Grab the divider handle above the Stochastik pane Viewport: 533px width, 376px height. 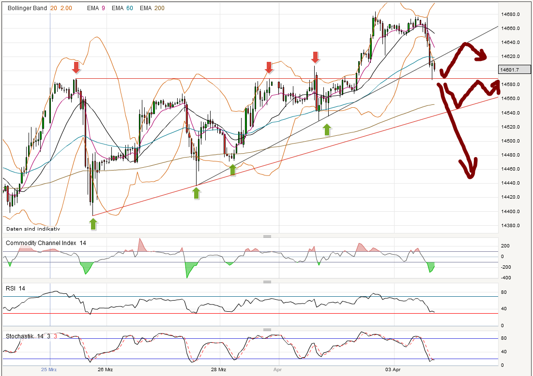(267, 330)
